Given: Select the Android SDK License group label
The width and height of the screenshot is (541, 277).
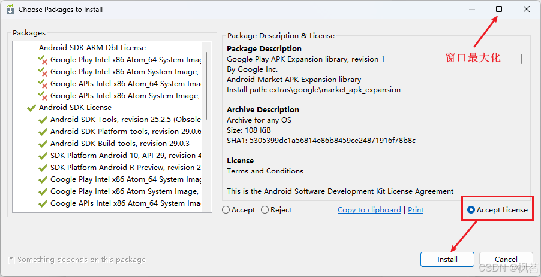Looking at the screenshot, I should pyautogui.click(x=75, y=108).
